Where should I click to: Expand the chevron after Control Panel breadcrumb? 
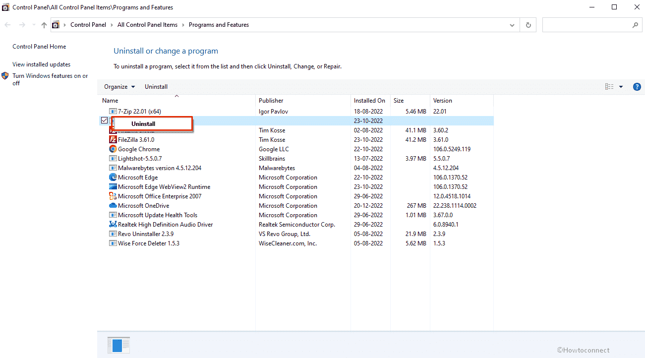point(112,25)
